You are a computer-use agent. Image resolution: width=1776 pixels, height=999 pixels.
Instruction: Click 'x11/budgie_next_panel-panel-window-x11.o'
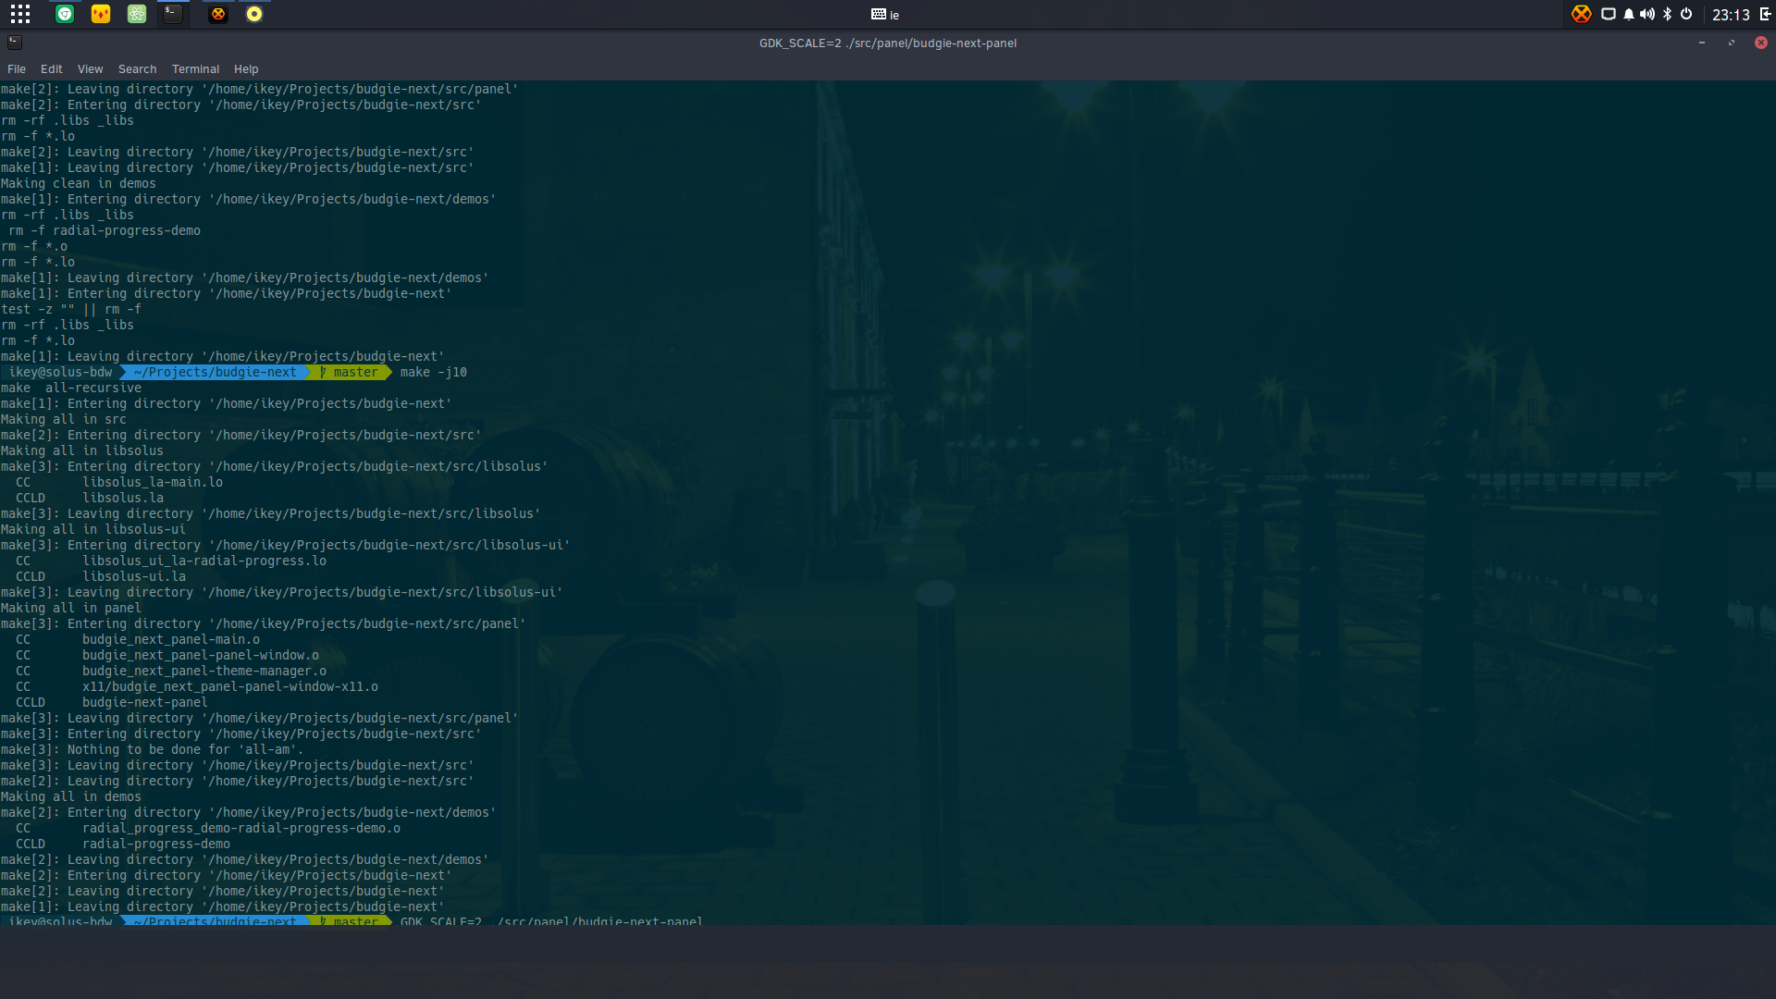tap(230, 687)
